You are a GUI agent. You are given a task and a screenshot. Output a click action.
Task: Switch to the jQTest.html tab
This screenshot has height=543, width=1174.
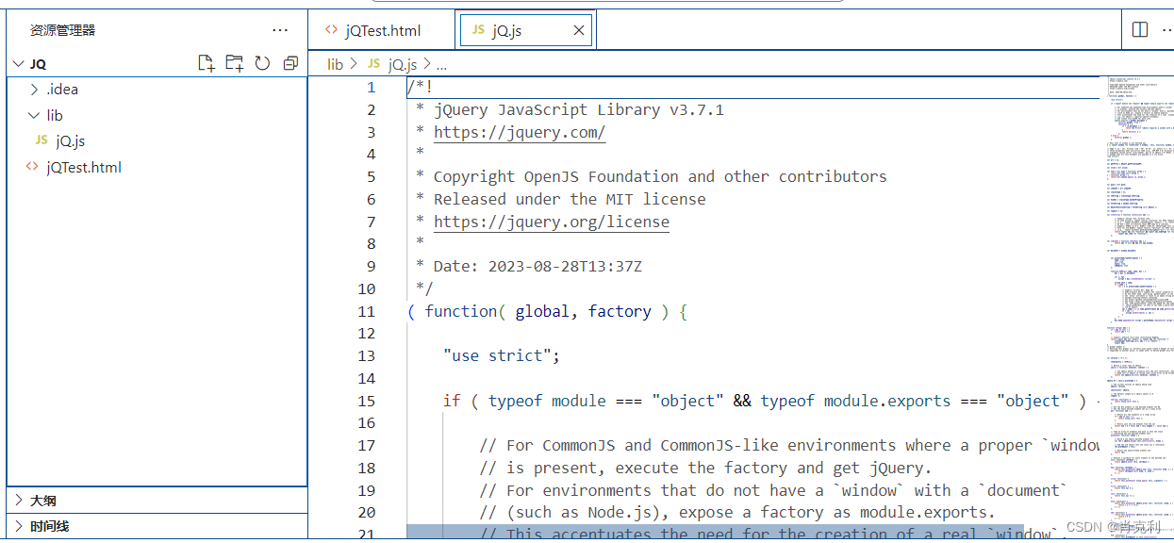pos(381,29)
